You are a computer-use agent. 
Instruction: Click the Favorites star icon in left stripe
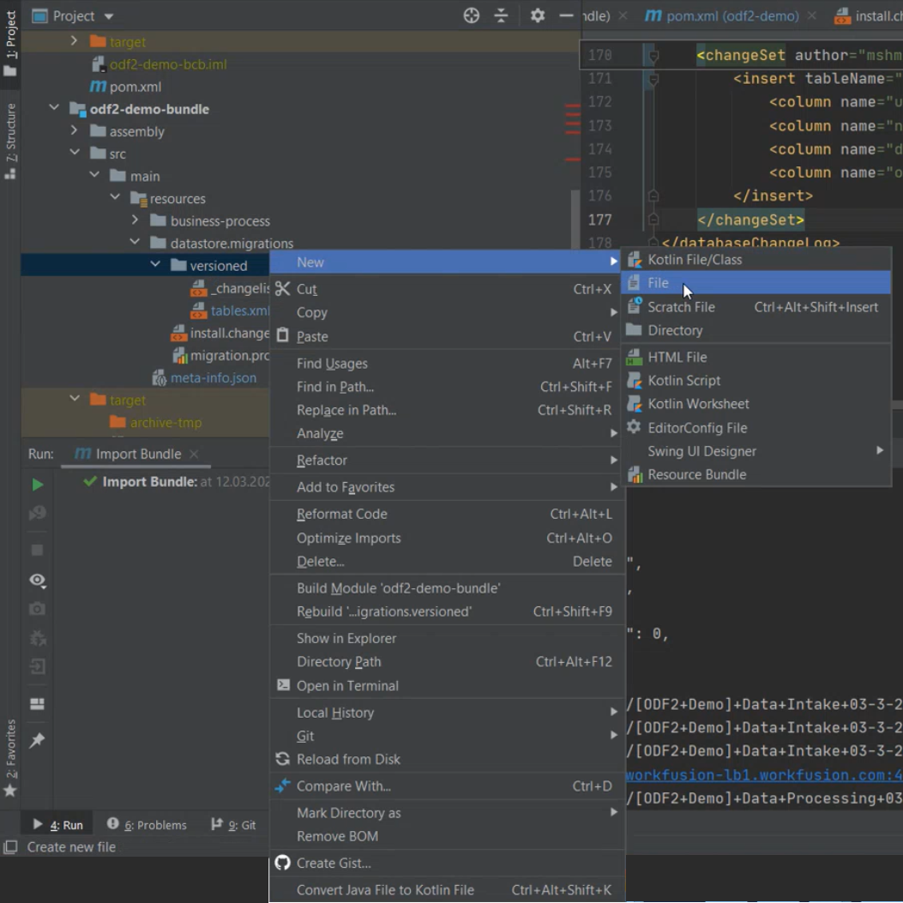click(9, 791)
